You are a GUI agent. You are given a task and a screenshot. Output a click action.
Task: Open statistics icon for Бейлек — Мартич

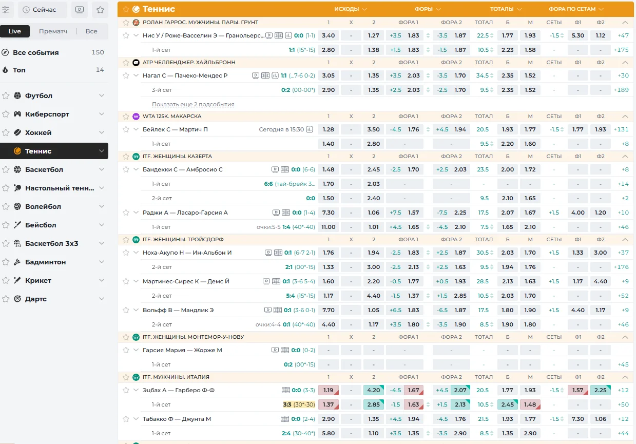[x=310, y=129]
